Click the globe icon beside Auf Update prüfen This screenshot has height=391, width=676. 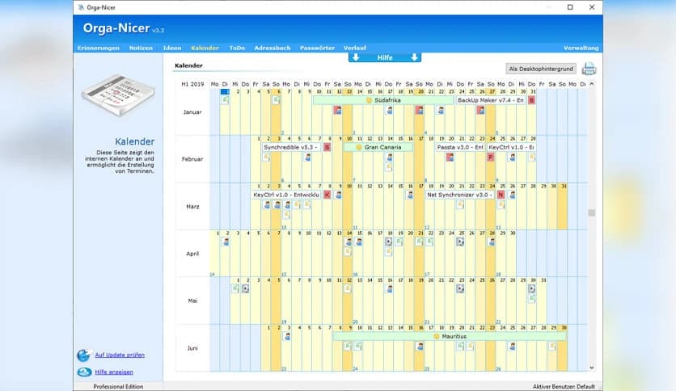tap(84, 355)
